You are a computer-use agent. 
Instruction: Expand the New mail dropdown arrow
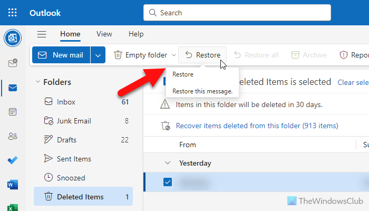[98, 55]
